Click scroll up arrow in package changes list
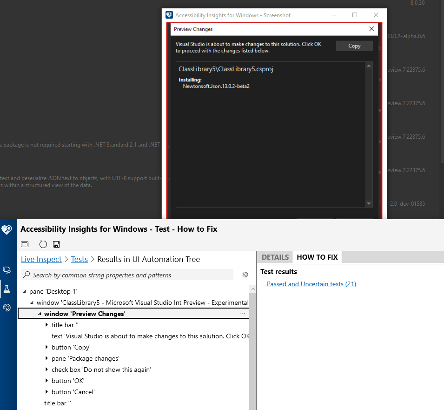The height and width of the screenshot is (410, 444). coord(369,66)
